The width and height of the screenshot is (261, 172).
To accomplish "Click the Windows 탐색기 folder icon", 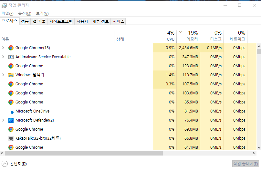I will pos(11,75).
